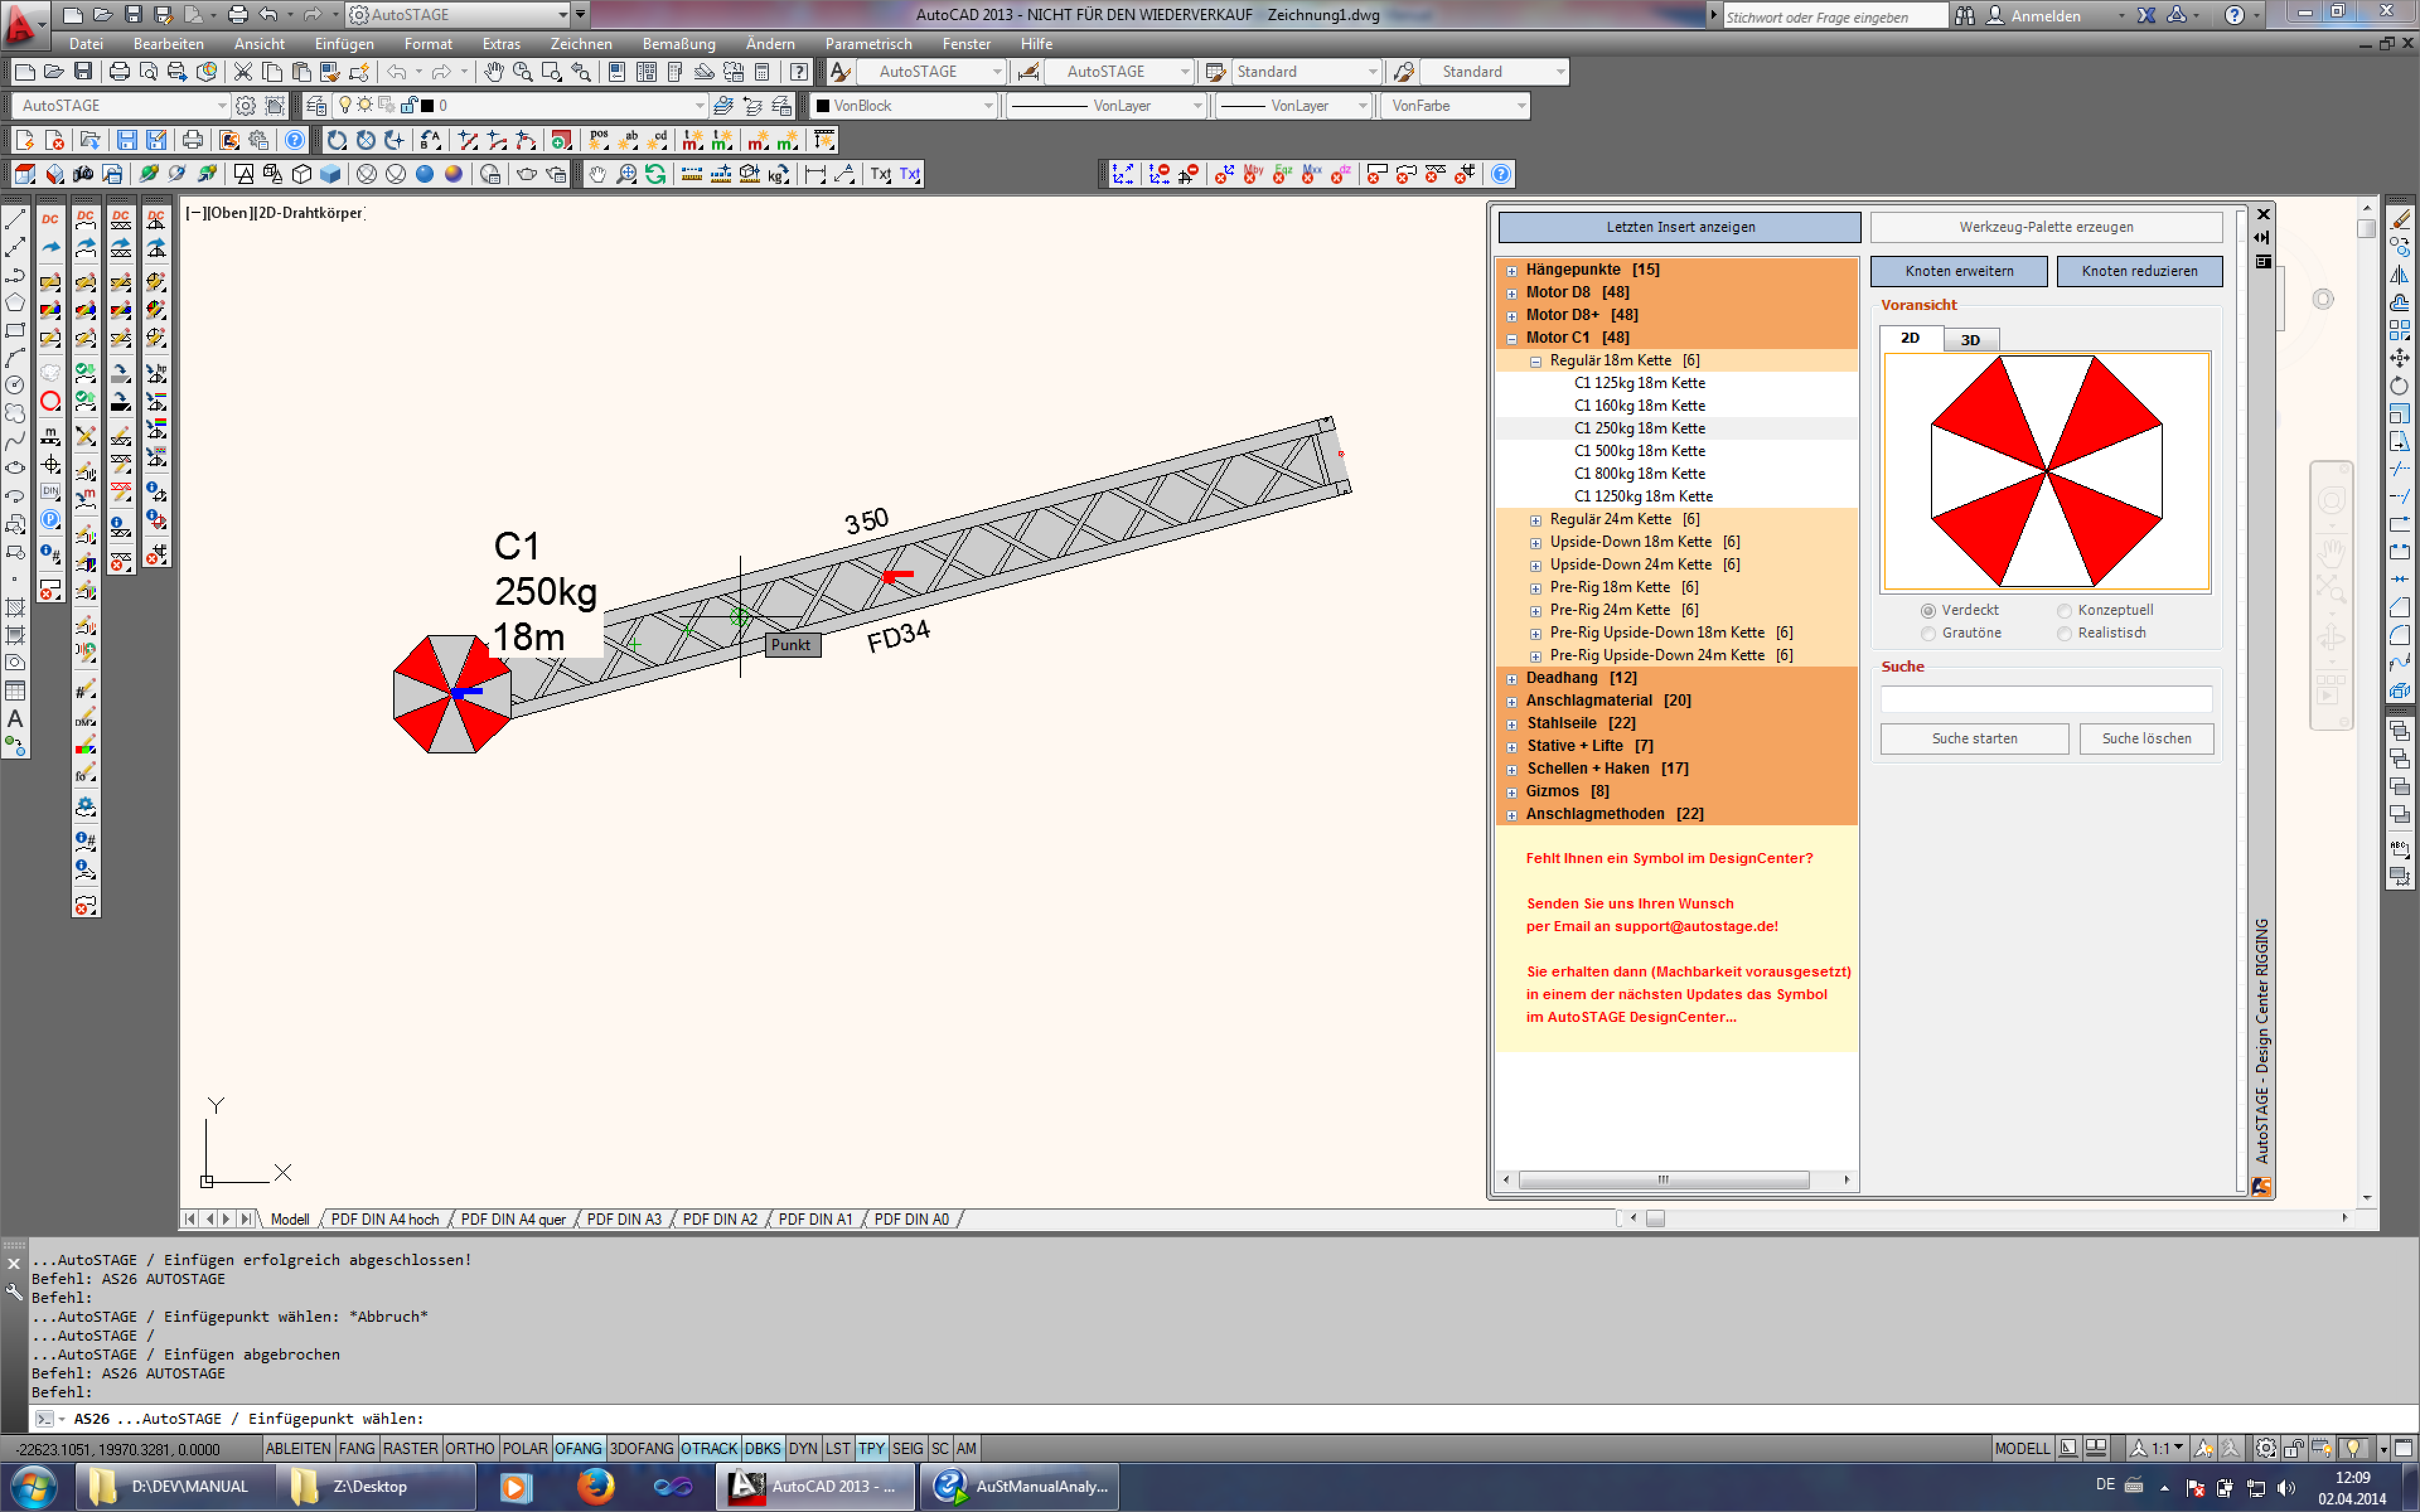Expand the Motor D8 tree entry
The height and width of the screenshot is (1512, 2420).
pyautogui.click(x=1513, y=293)
